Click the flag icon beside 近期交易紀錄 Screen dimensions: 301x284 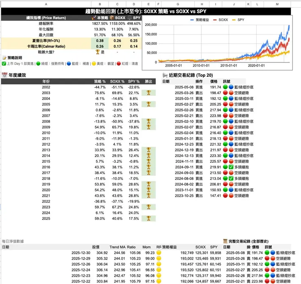pyautogui.click(x=165, y=75)
